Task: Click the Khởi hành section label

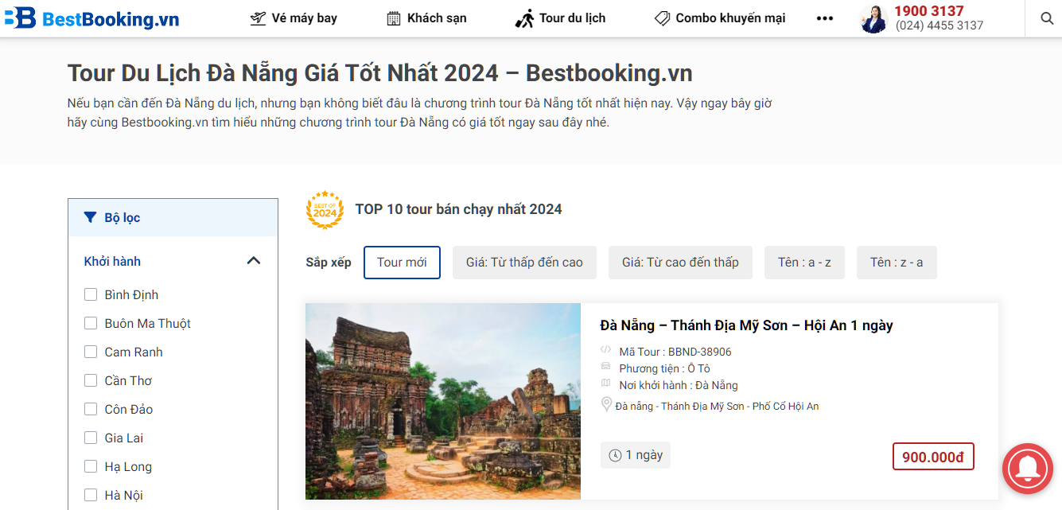Action: pyautogui.click(x=112, y=261)
